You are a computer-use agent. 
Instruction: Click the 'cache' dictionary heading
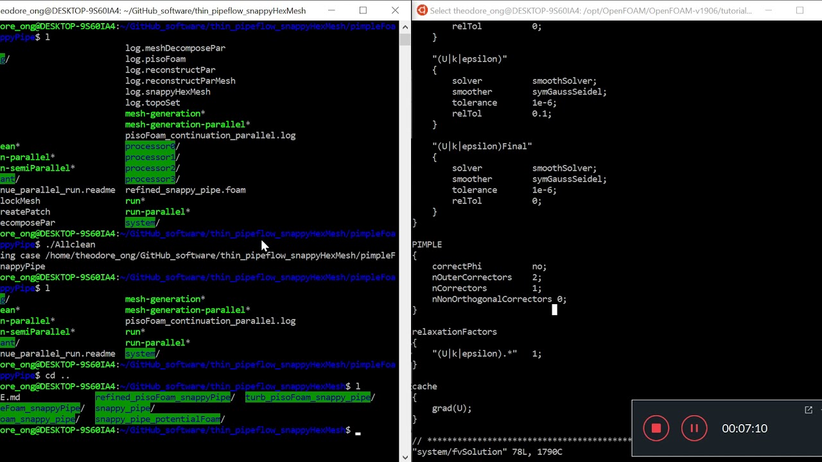(424, 386)
